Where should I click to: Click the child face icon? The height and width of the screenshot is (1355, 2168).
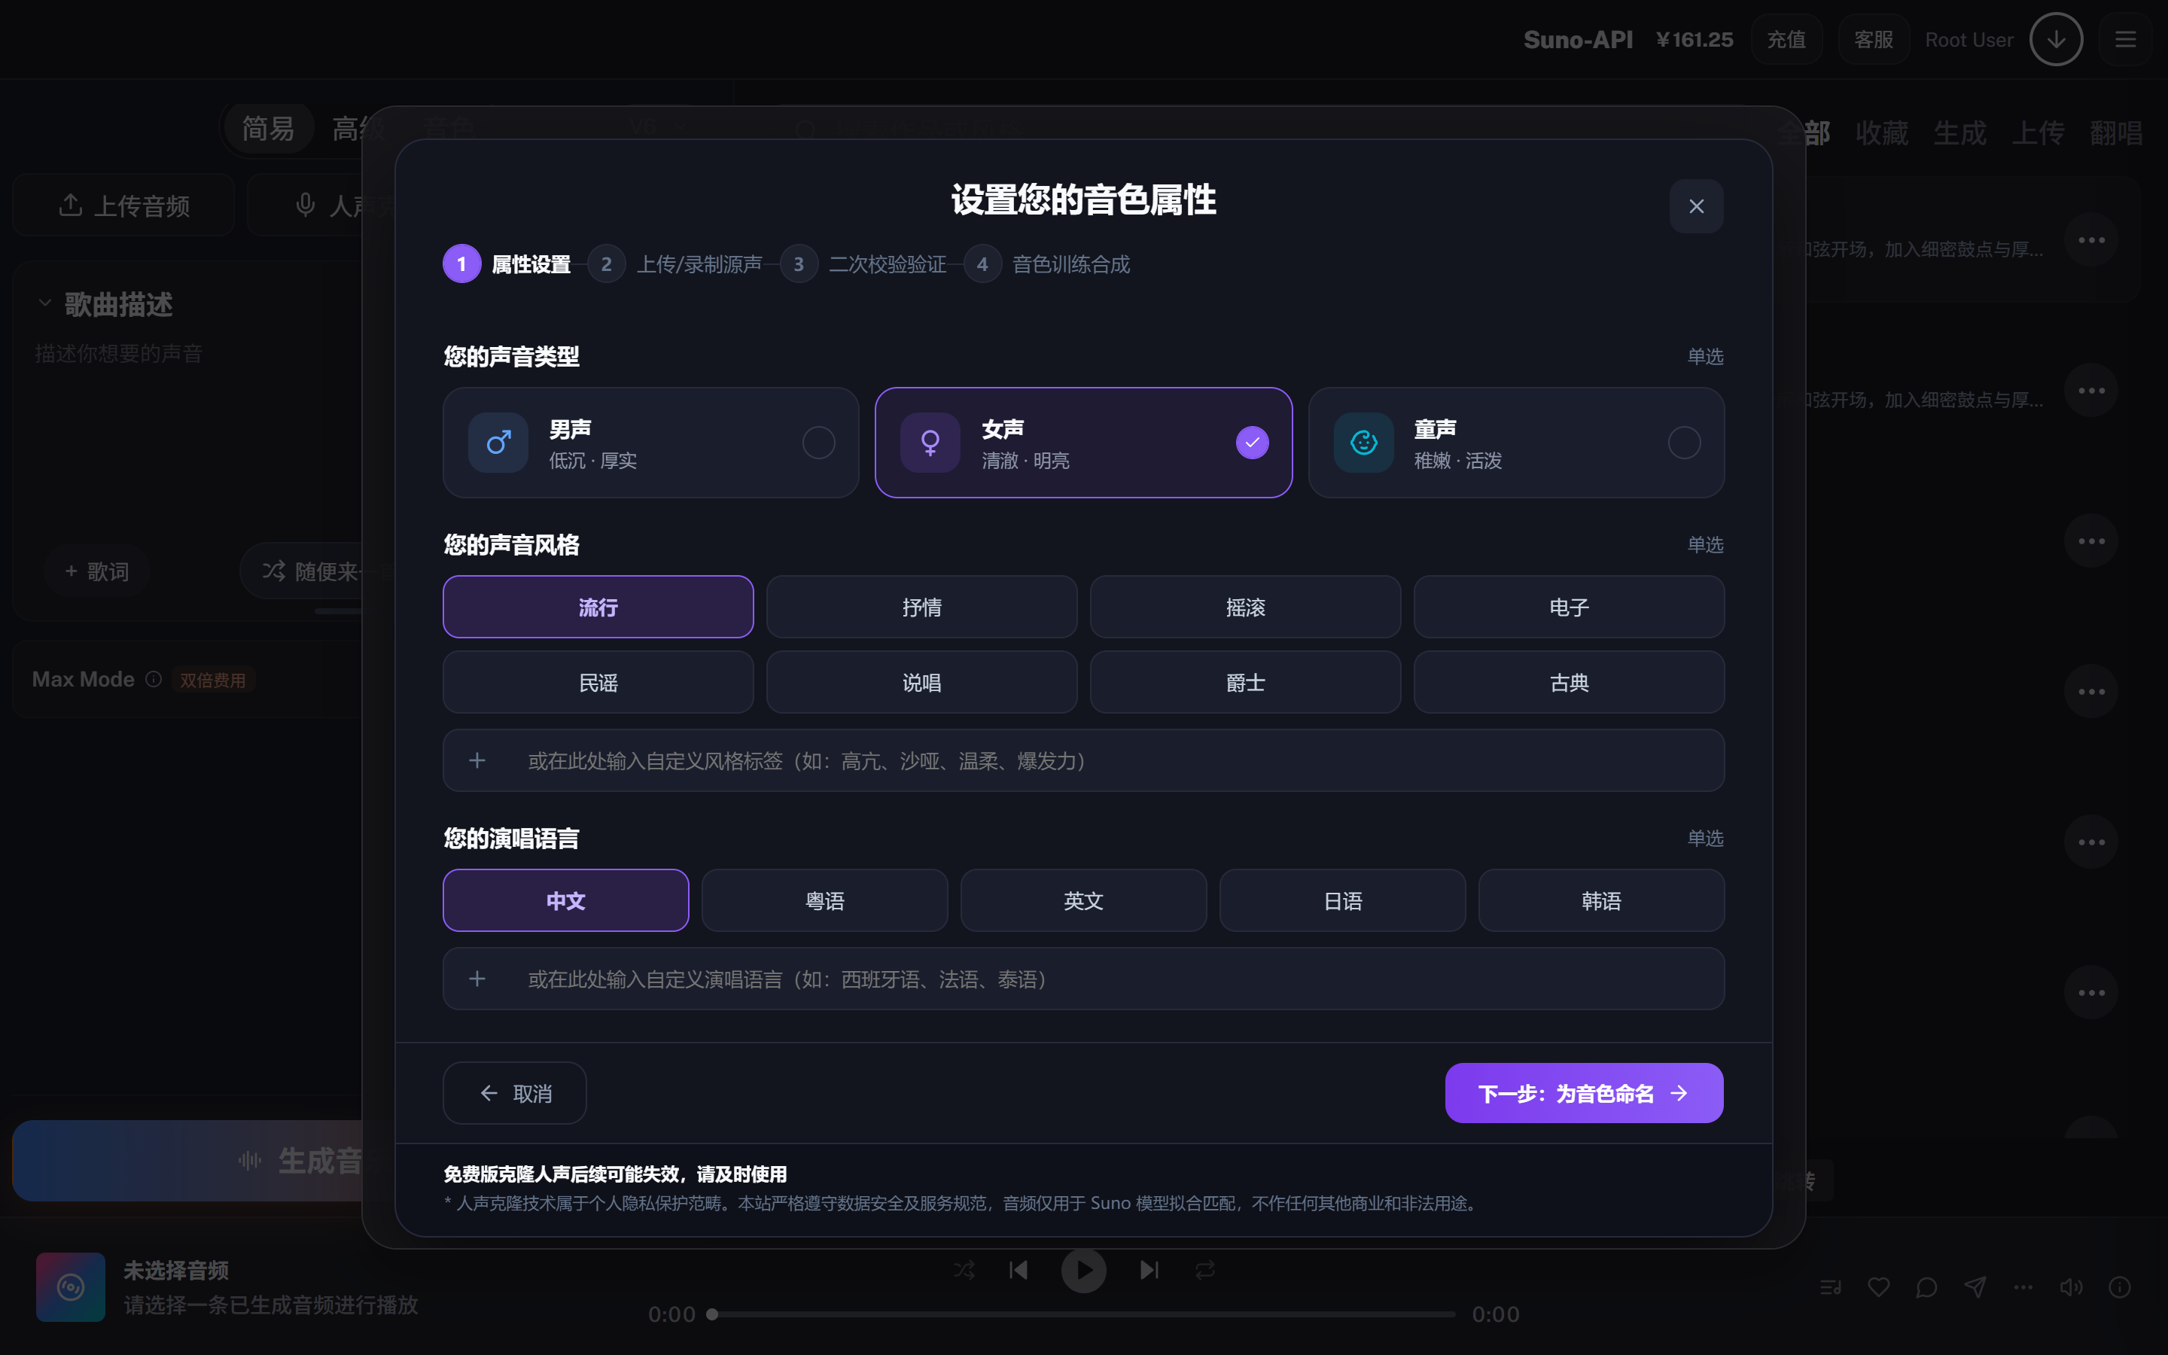1363,443
